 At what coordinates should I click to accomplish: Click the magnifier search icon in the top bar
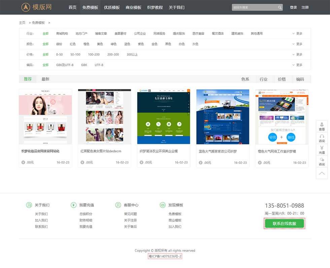click(x=280, y=7)
